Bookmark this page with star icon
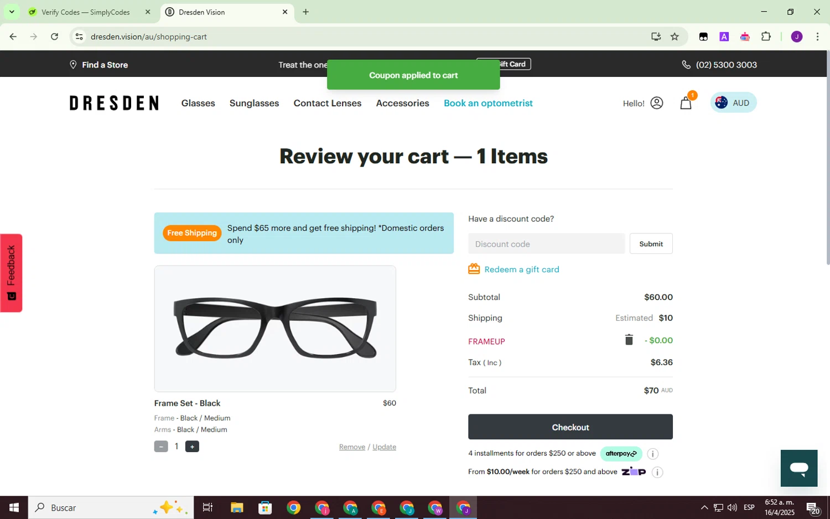This screenshot has width=830, height=519. 675,37
